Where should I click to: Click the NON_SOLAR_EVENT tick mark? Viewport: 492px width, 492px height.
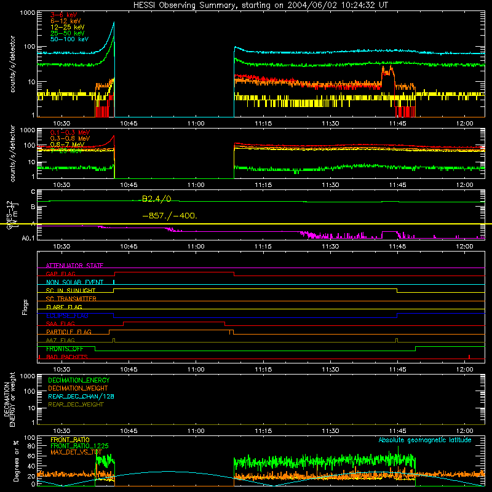tap(114, 282)
